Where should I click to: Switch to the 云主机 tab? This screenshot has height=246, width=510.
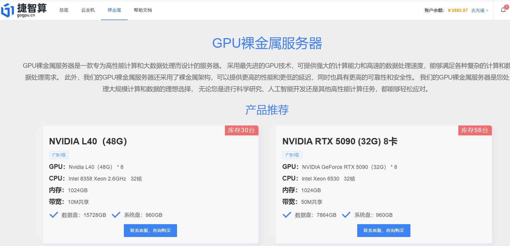pyautogui.click(x=88, y=10)
